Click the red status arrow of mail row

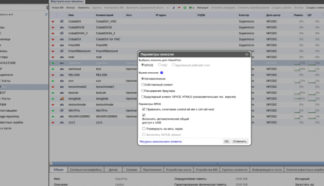click(53, 57)
